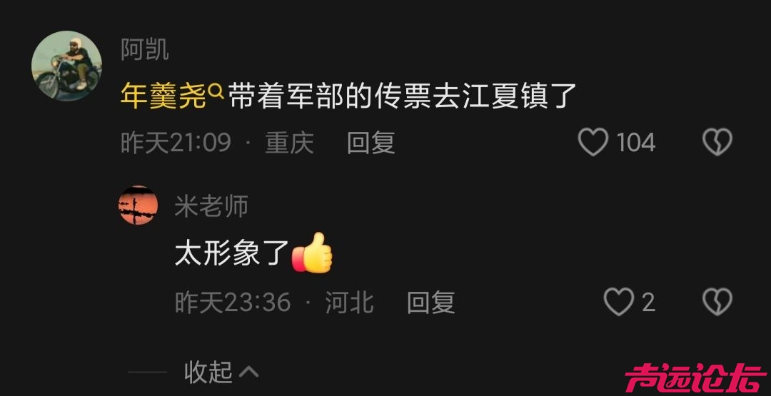Open 米老师's sunset avatar profile

(x=138, y=205)
